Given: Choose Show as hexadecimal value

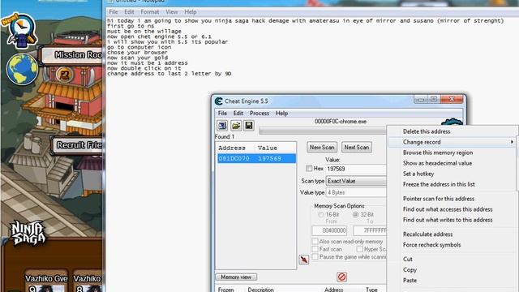Looking at the screenshot, I should pos(437,163).
